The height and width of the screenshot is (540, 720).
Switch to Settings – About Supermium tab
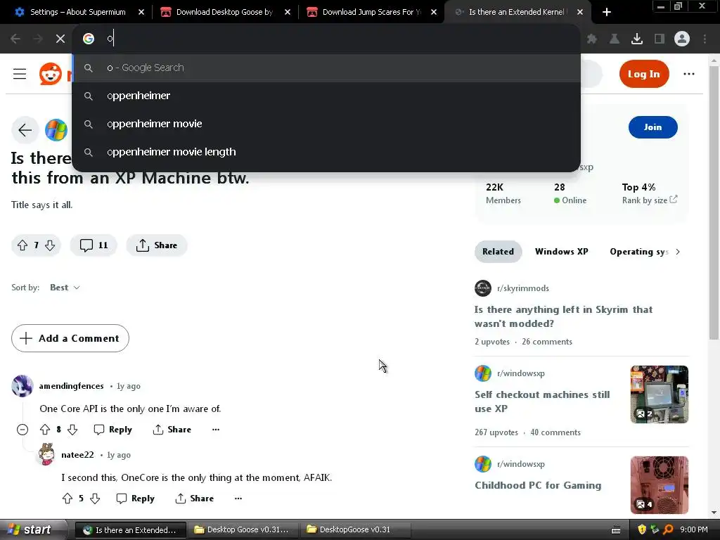click(77, 13)
